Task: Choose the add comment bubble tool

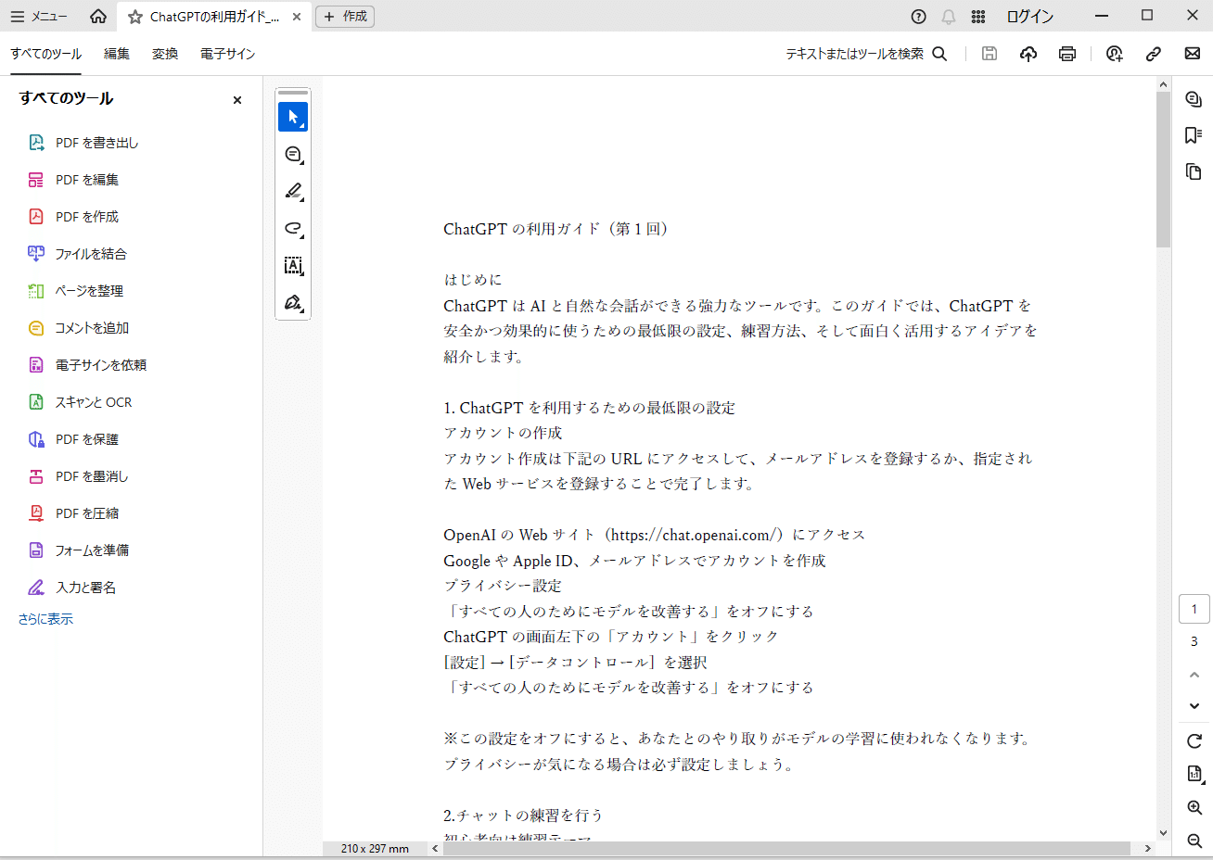Action: [293, 154]
